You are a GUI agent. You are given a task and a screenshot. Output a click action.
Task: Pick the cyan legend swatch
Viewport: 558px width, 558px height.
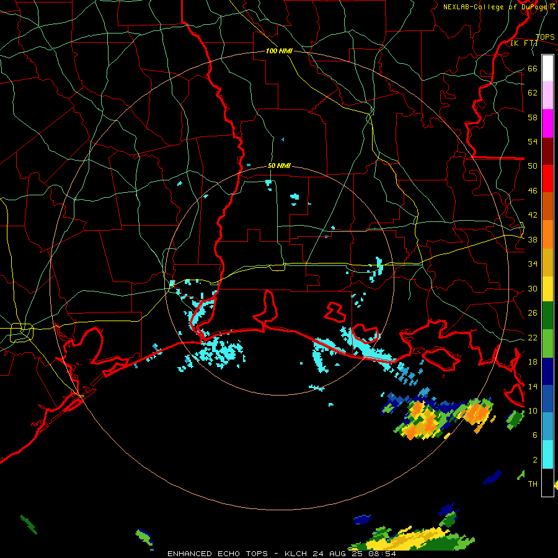pos(547,454)
